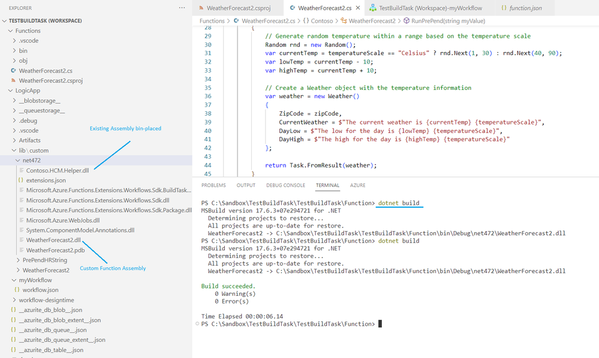Click the JSON icon beside extensions.json

click(x=21, y=180)
